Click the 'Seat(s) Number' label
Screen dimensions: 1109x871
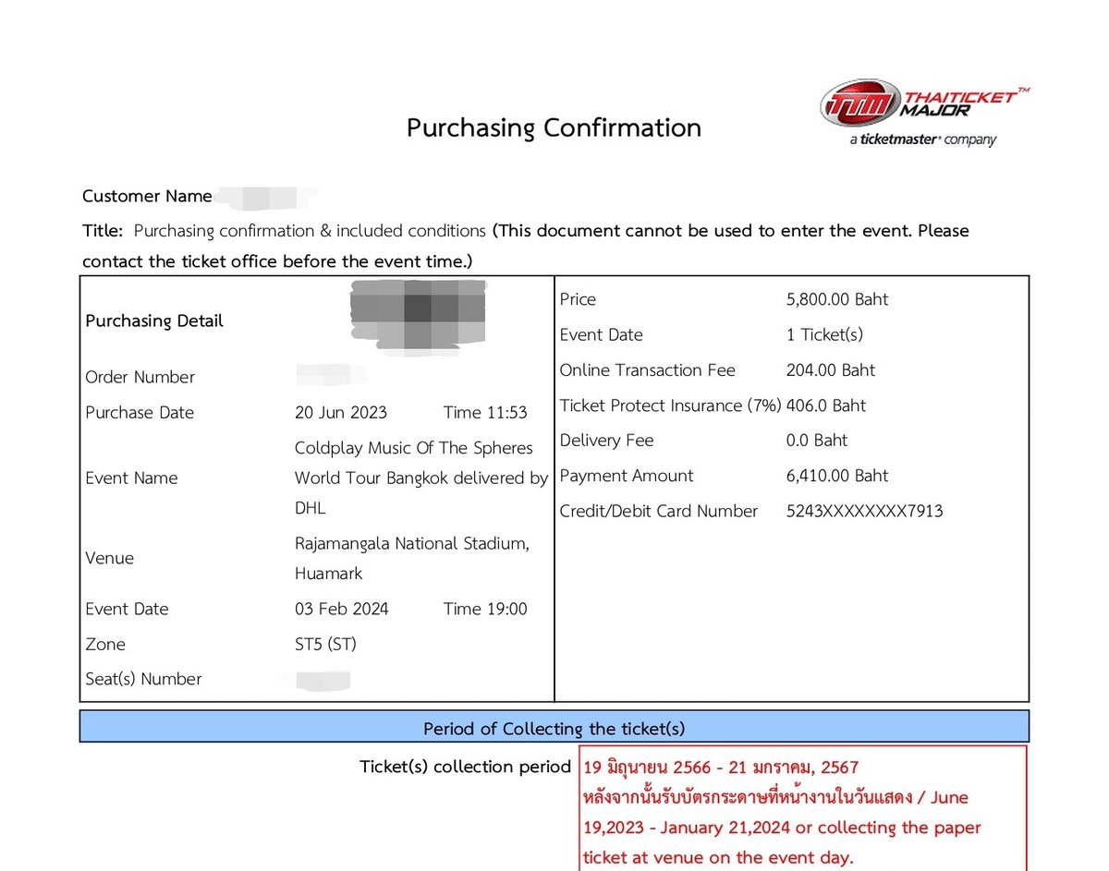(143, 679)
